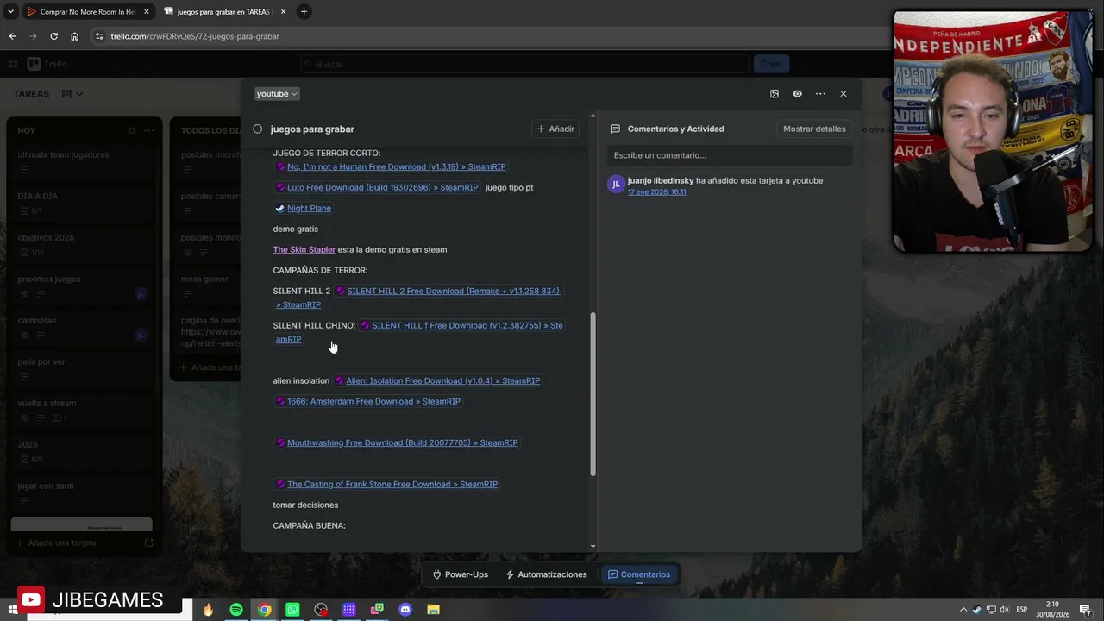The image size is (1104, 621).
Task: Expand the TAREAS board view switcher
Action: point(72,94)
